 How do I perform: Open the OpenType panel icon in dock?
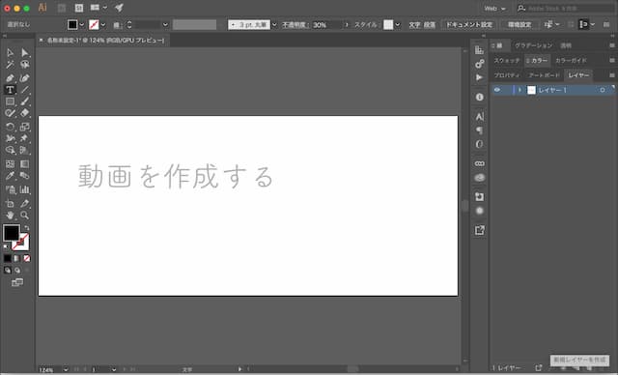tap(479, 144)
